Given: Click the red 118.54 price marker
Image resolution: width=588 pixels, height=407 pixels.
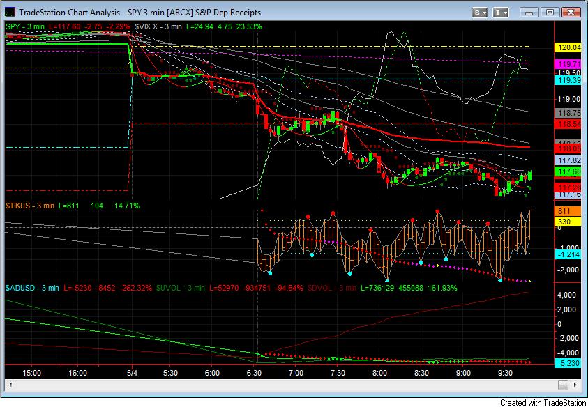Looking at the screenshot, I should tap(567, 123).
